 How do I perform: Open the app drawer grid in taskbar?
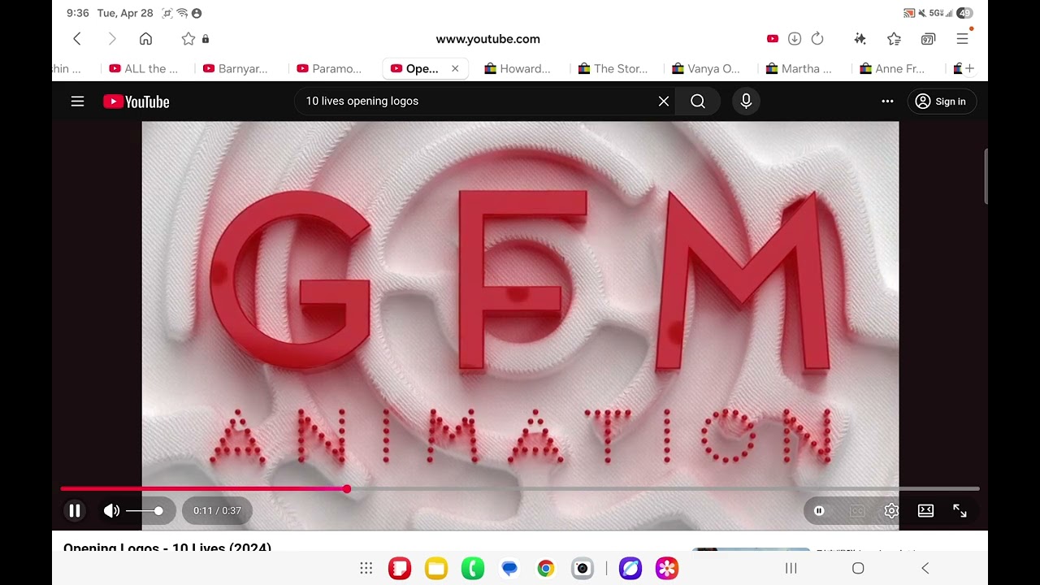[366, 568]
